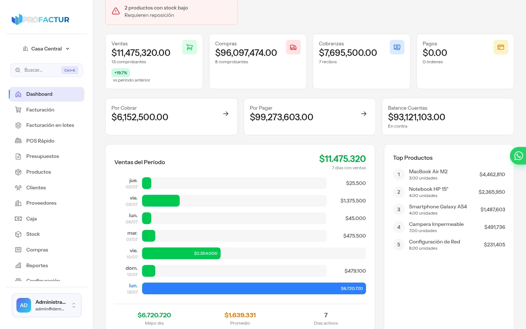Click the Pagos yellow card icon

[501, 47]
